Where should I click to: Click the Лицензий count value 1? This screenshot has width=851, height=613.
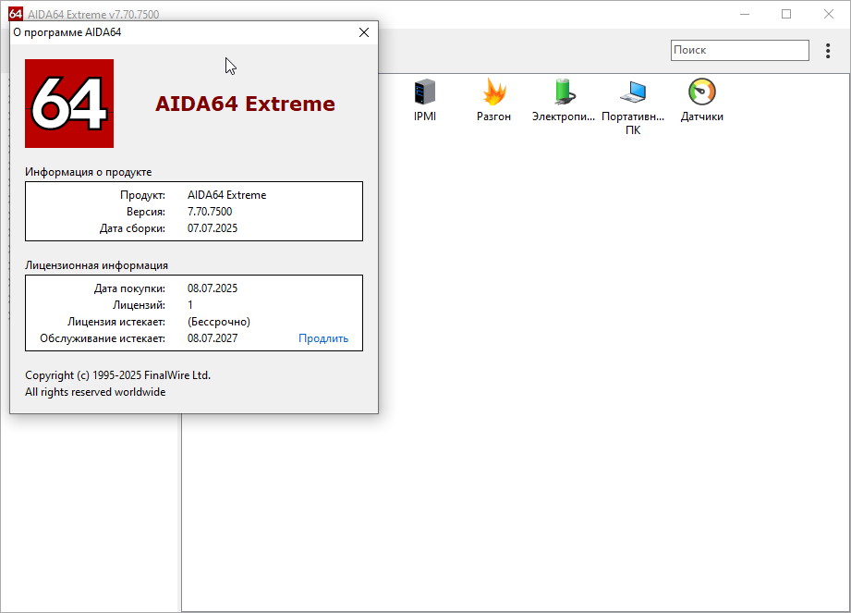coord(190,304)
